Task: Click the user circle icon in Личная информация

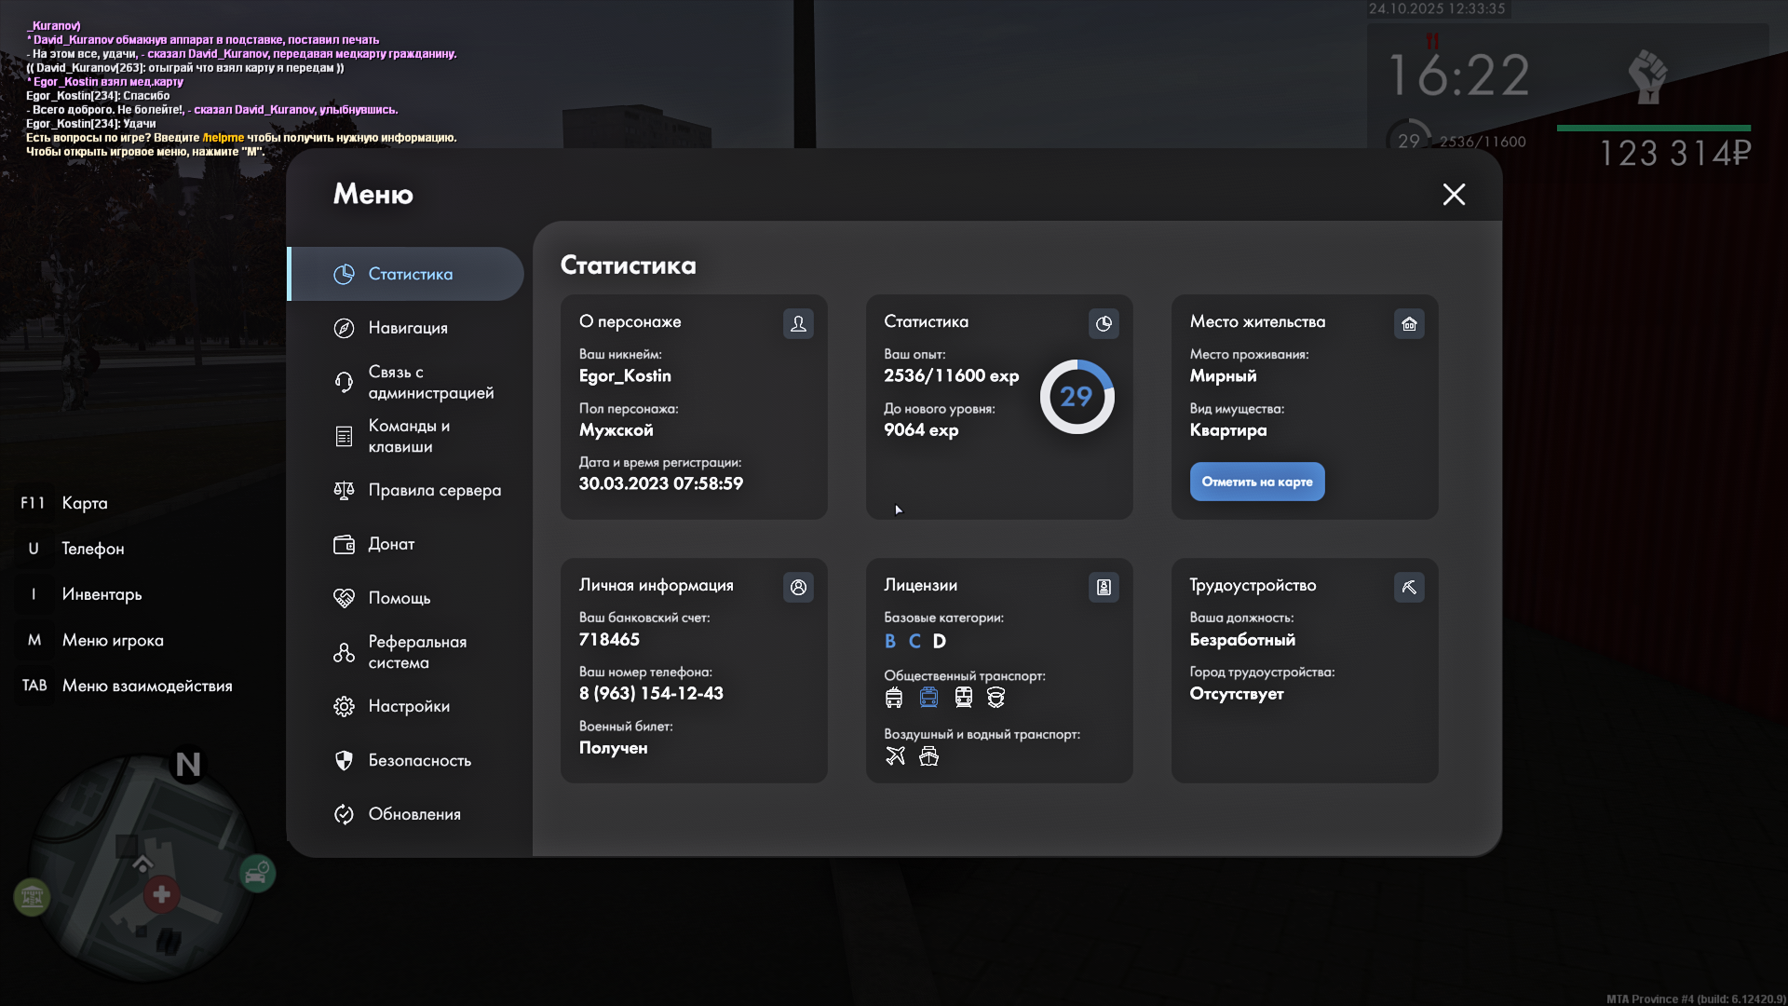Action: click(798, 587)
